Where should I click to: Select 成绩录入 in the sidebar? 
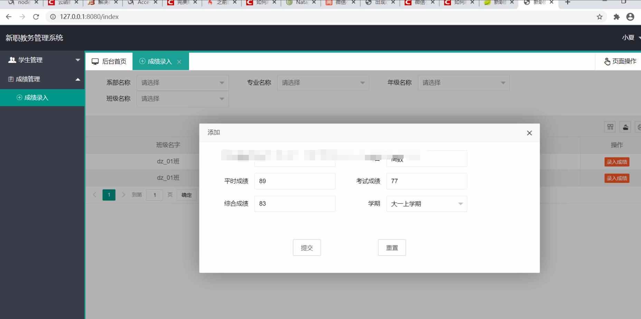pyautogui.click(x=42, y=98)
